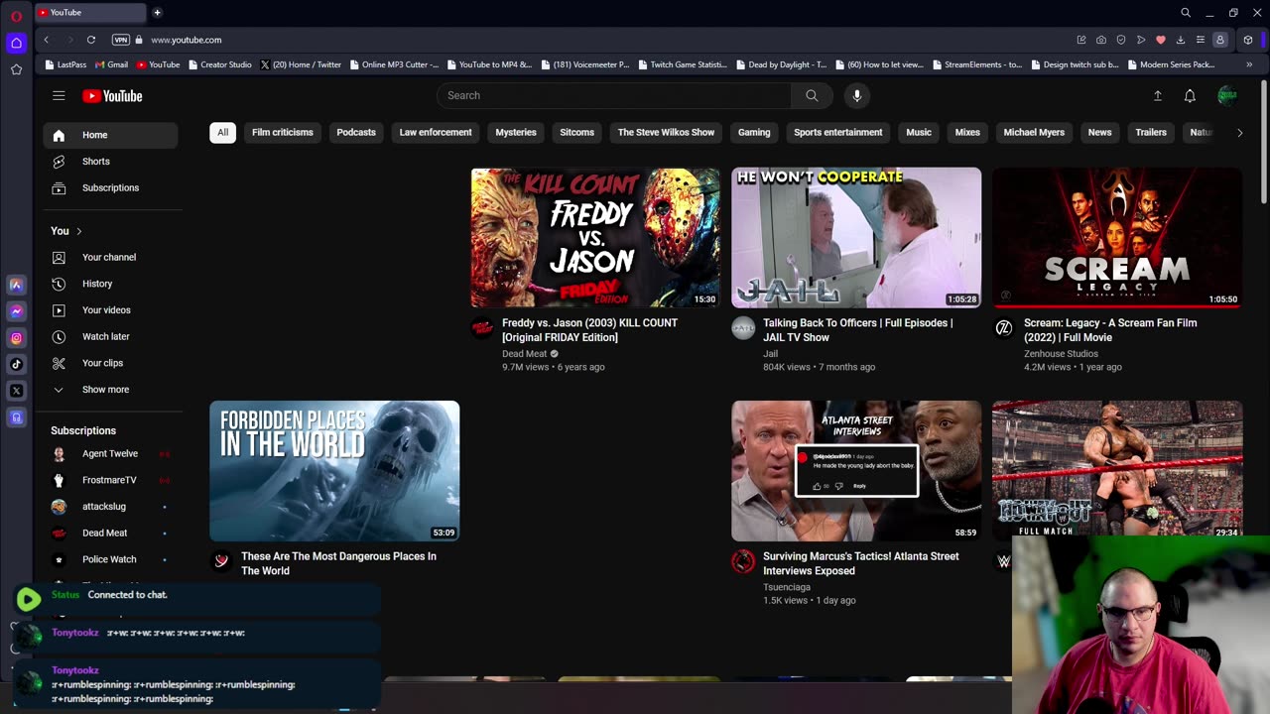Play Forbidden Places in the World thumbnail
The height and width of the screenshot is (714, 1270).
click(334, 471)
